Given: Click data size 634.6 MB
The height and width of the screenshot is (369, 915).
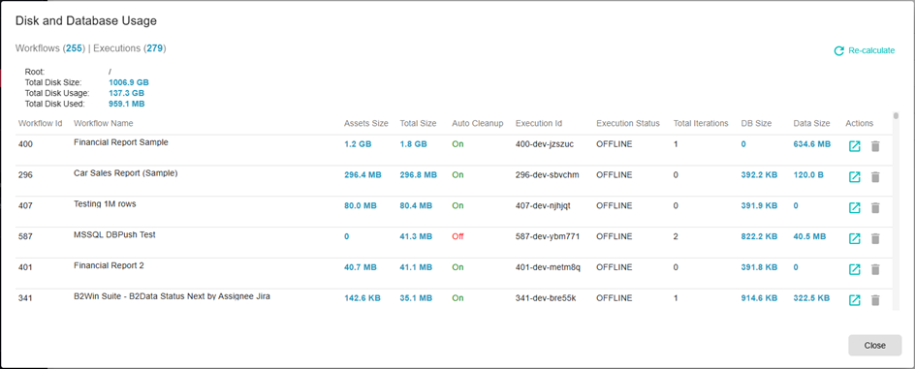Looking at the screenshot, I should 811,144.
